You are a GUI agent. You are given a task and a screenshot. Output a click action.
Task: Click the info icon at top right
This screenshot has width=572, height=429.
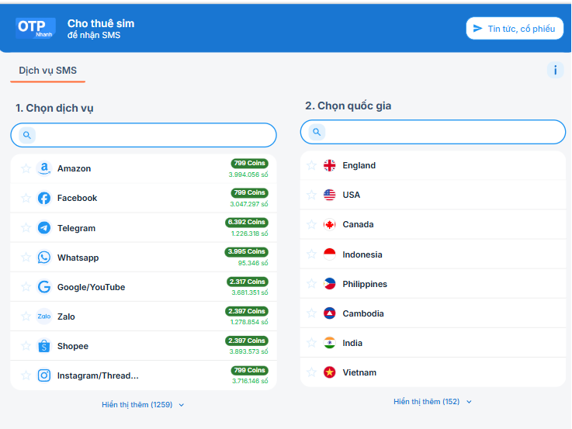click(x=555, y=71)
